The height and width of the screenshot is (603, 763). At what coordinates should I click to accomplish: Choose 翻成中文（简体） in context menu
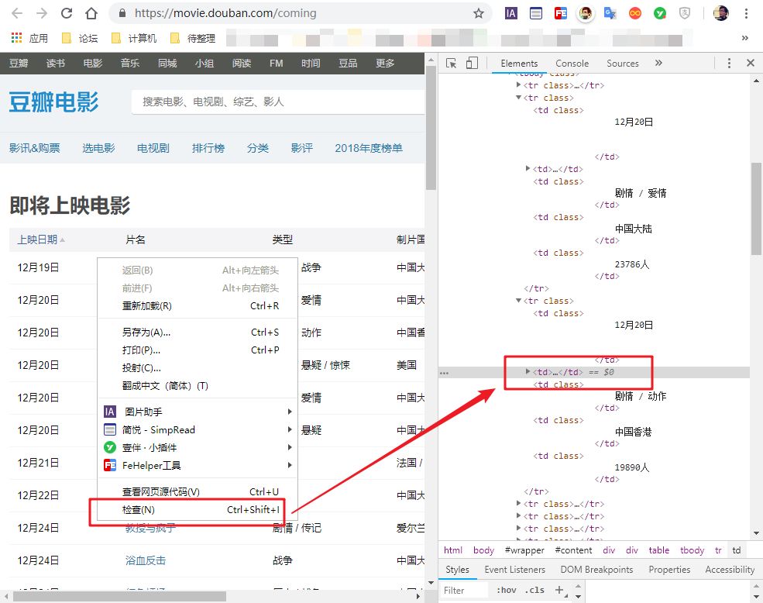(x=197, y=386)
